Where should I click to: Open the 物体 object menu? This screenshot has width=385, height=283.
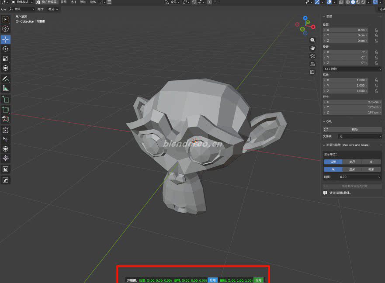click(x=93, y=2)
